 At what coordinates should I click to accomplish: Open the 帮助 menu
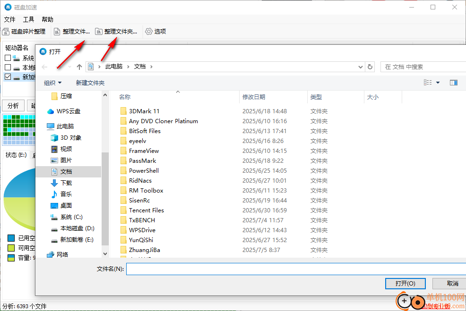(48, 20)
